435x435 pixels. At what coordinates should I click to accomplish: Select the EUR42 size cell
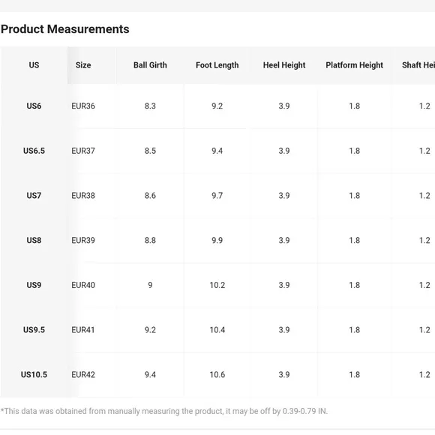tap(83, 375)
